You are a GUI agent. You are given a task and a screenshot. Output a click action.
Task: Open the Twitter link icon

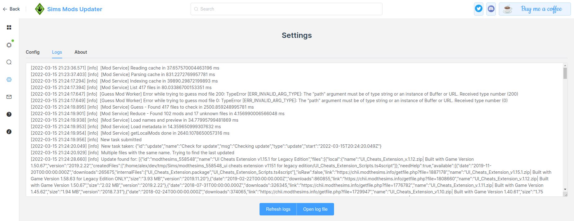click(x=479, y=9)
